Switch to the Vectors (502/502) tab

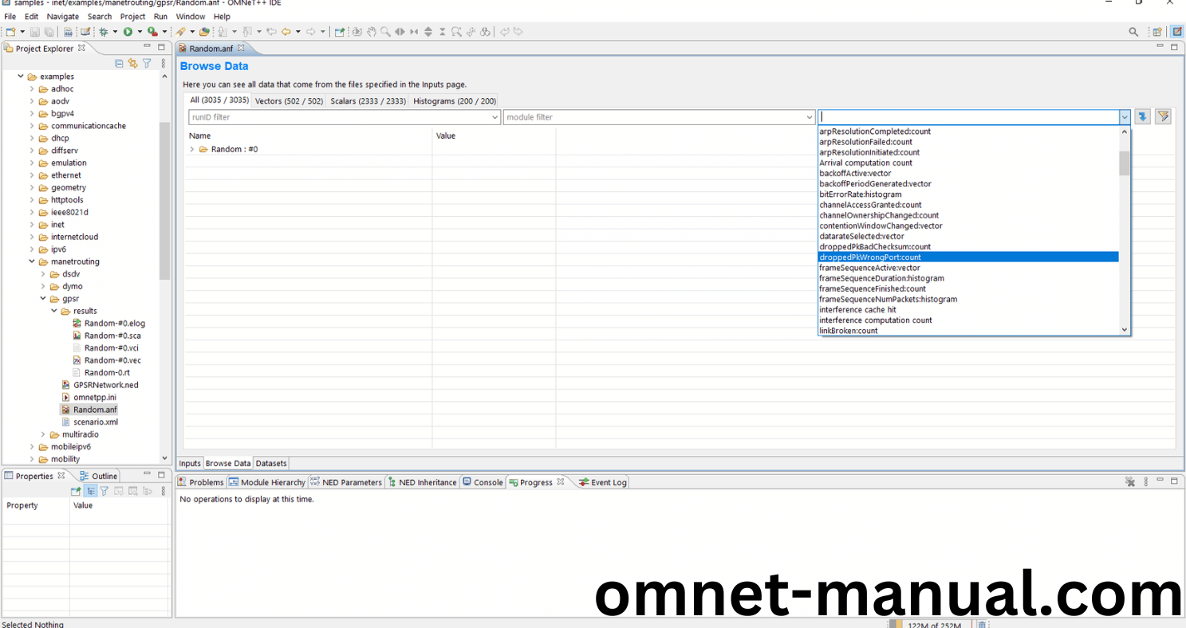click(x=288, y=100)
